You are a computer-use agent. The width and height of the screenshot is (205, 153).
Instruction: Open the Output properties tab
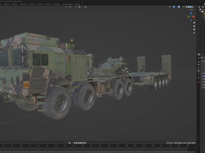[x=199, y=65]
